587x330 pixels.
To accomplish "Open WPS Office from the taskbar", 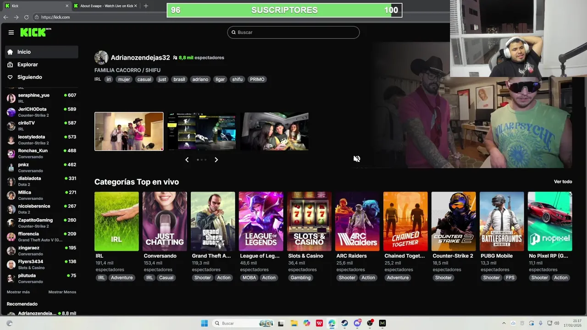I will (x=319, y=323).
